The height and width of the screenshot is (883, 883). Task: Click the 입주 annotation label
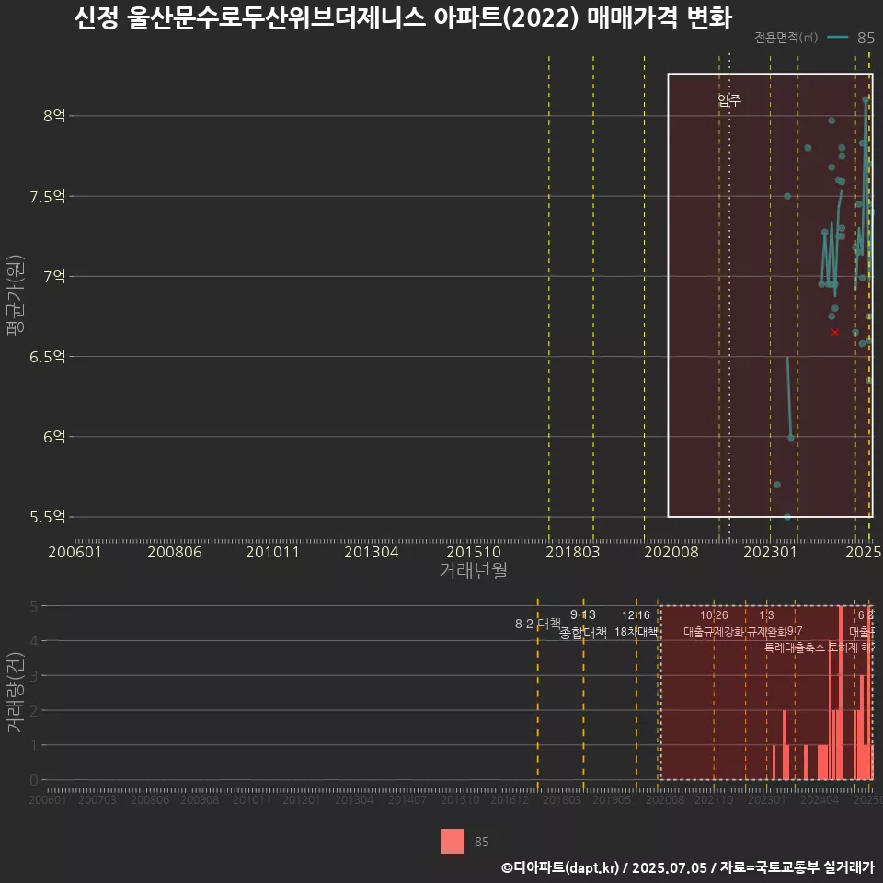click(x=729, y=100)
